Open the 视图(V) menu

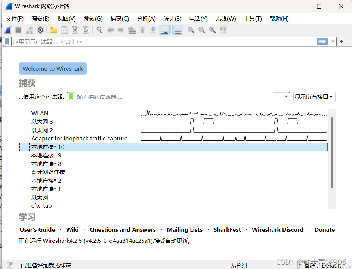click(x=67, y=19)
